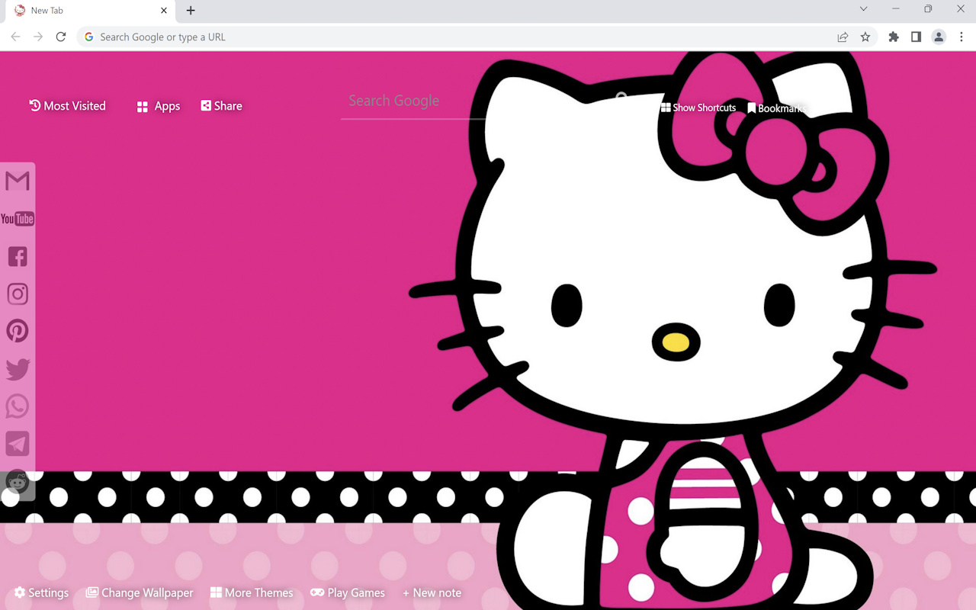Screen dimensions: 976x610
Task: Click Change Wallpaper
Action: [x=140, y=592]
